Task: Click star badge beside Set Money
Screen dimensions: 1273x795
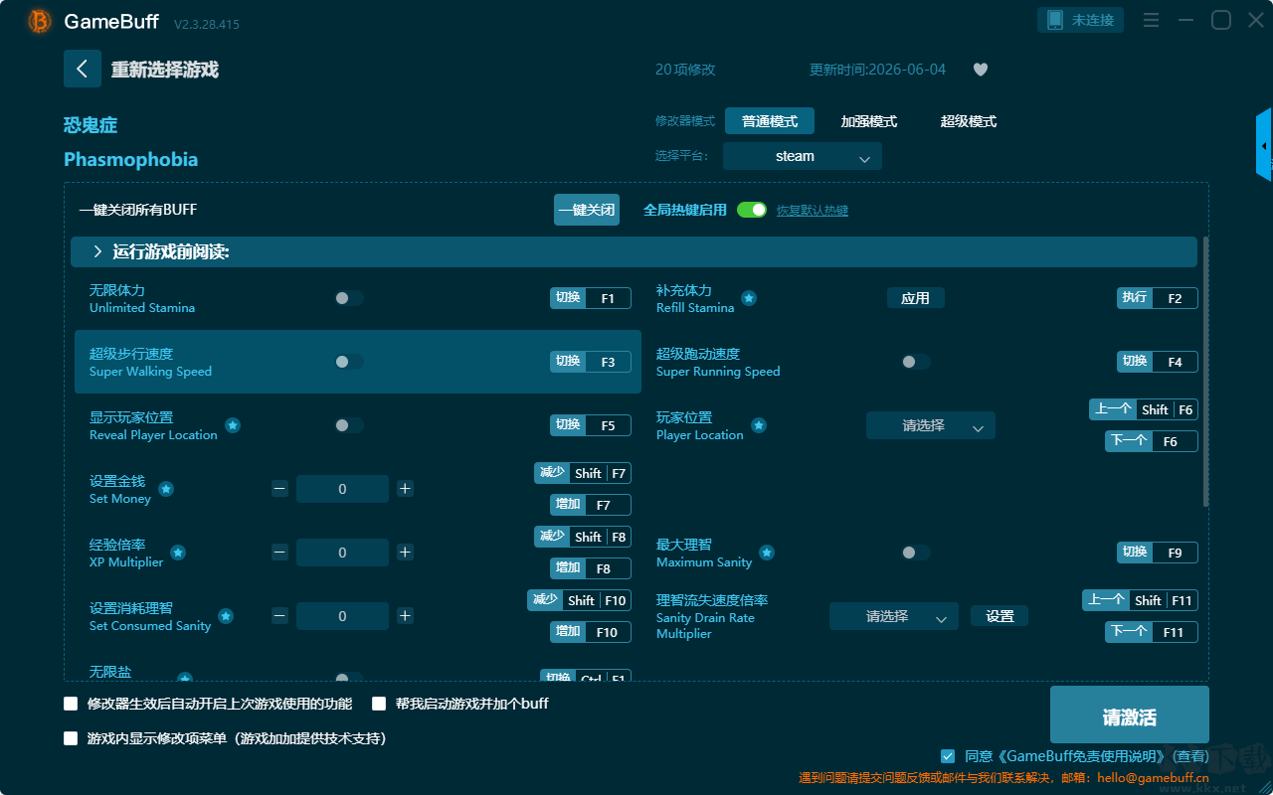Action: pyautogui.click(x=166, y=489)
